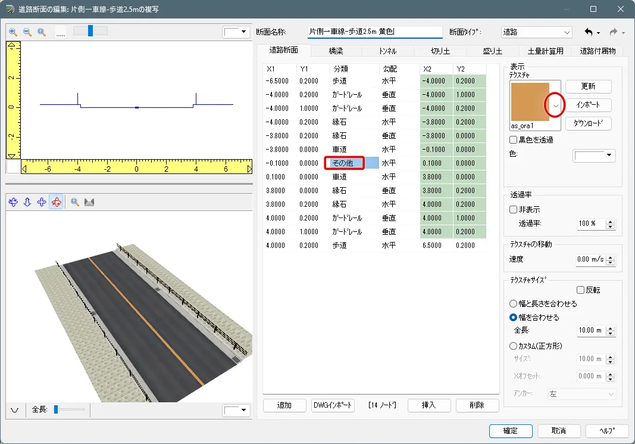Image resolution: width=635 pixels, height=444 pixels.
Task: Expand the texture selection dropdown arrow
Action: 555,105
